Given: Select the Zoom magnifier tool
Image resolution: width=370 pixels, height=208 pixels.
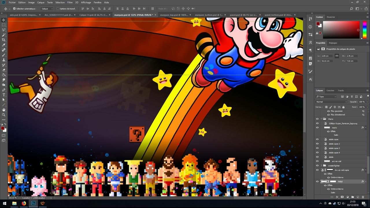Looking at the screenshot, I should (4, 115).
